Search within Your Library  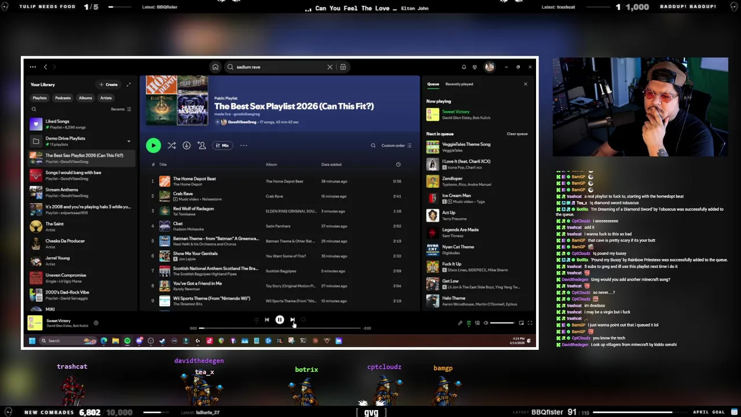pos(34,109)
